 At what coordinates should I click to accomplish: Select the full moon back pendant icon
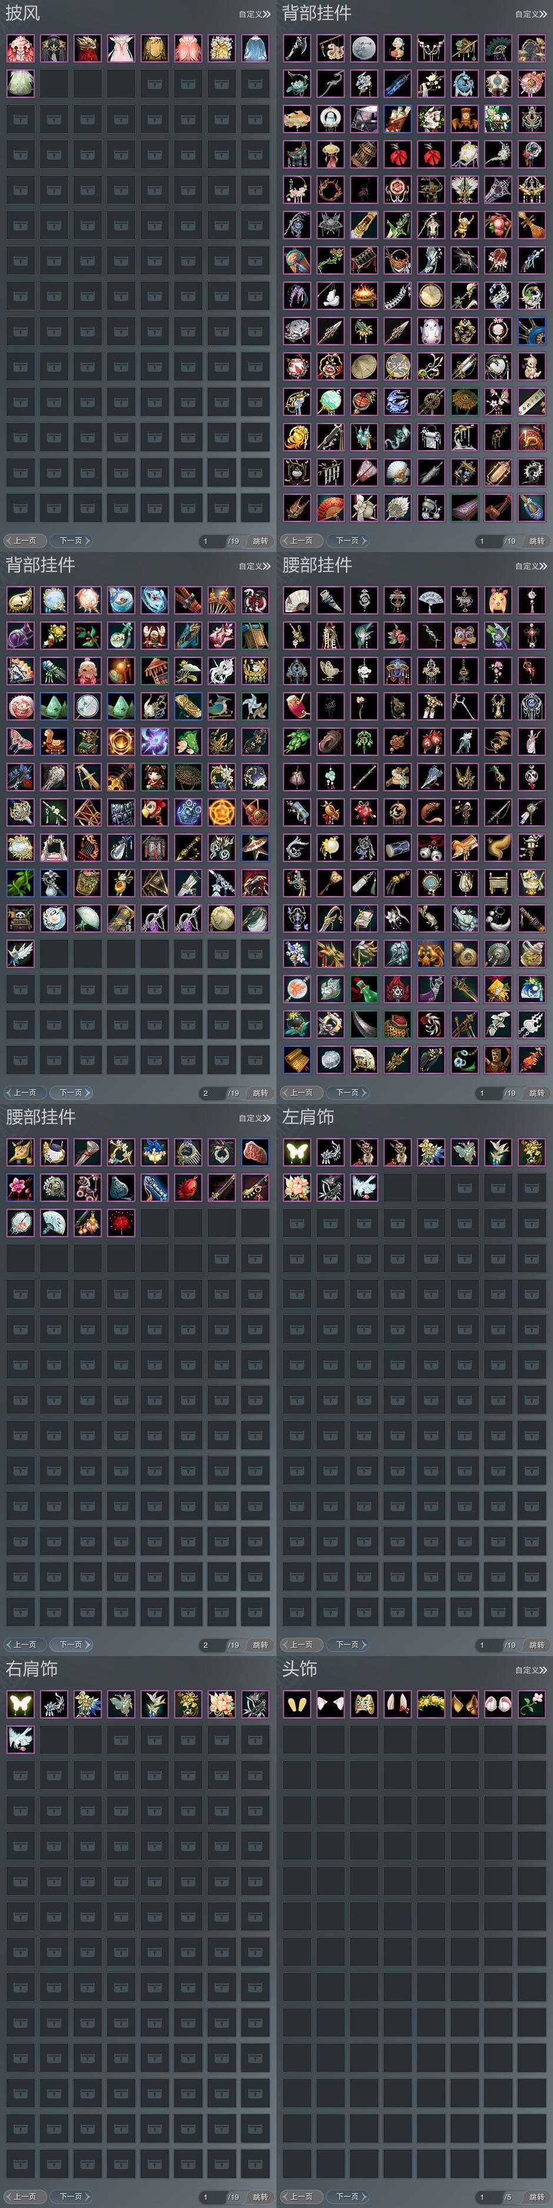[x=364, y=48]
